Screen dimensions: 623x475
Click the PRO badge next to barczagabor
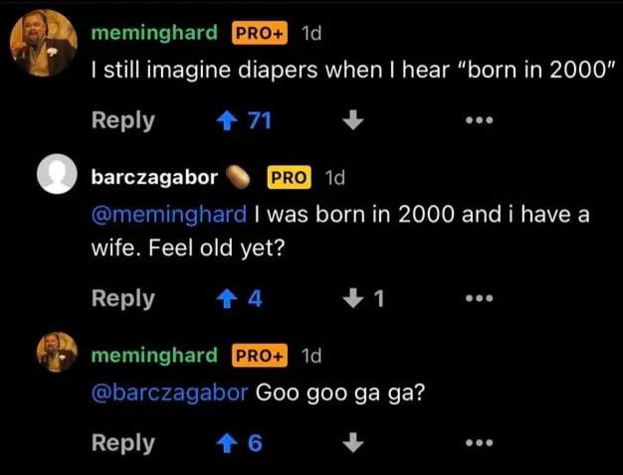pyautogui.click(x=289, y=178)
